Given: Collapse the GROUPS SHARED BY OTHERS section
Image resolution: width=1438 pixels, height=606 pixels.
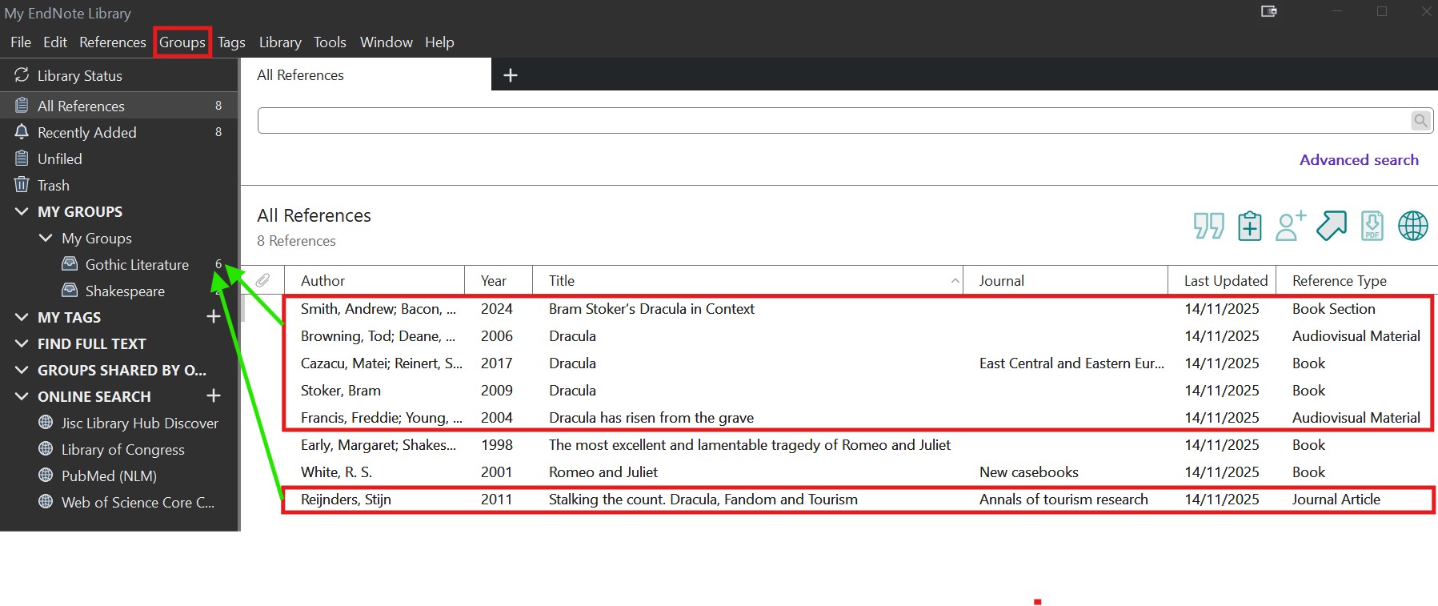Looking at the screenshot, I should pyautogui.click(x=22, y=370).
